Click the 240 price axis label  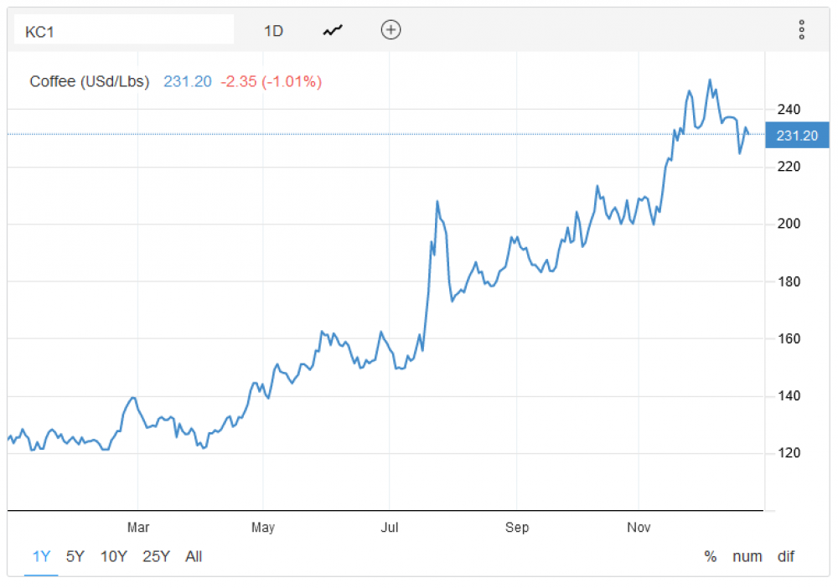click(789, 110)
